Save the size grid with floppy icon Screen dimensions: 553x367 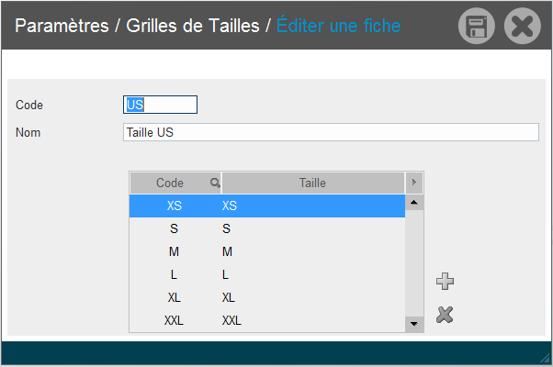click(x=477, y=26)
